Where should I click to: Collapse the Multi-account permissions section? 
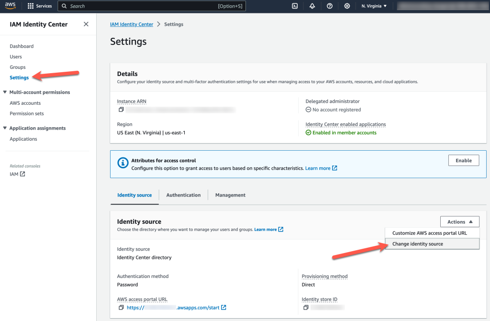pyautogui.click(x=5, y=92)
